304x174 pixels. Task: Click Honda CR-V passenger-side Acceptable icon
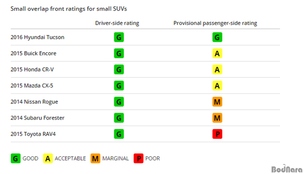tap(217, 70)
